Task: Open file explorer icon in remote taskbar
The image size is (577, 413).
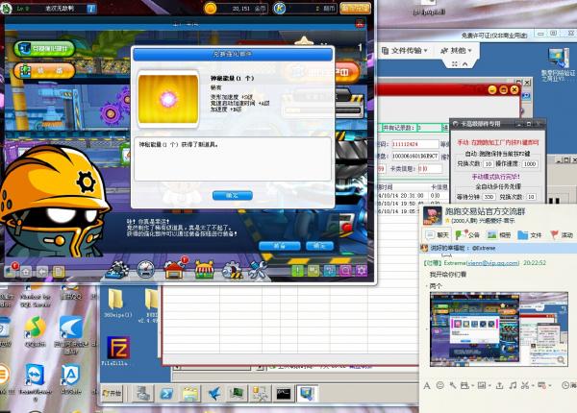Action: 190,394
